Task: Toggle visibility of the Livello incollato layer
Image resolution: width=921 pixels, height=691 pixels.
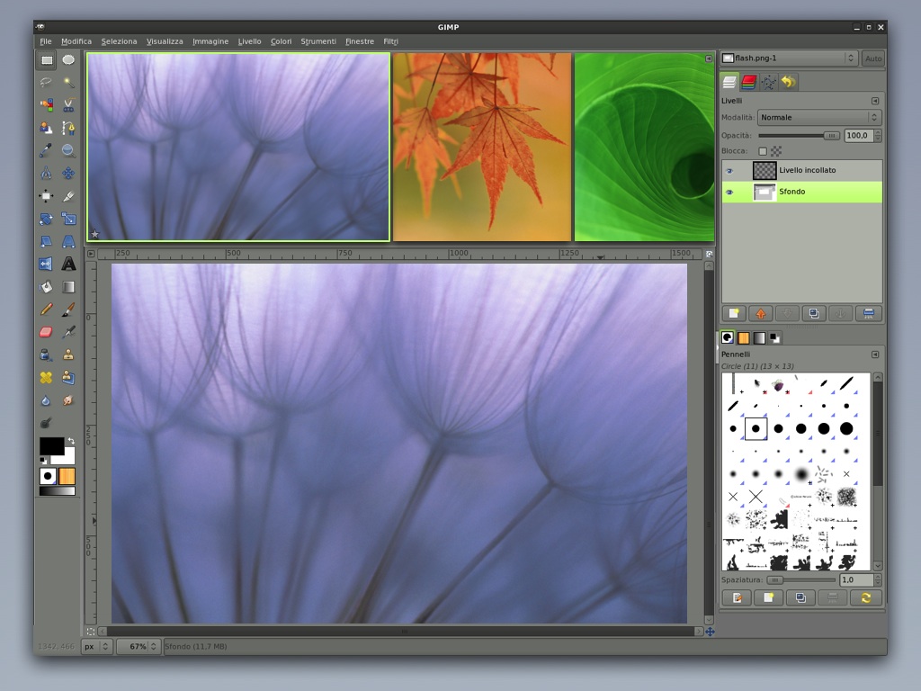Action: pyautogui.click(x=729, y=170)
